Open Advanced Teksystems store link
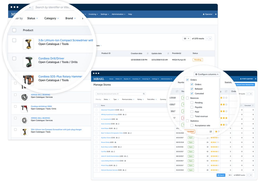Image resolution: width=259 pixels, height=184 pixels. pyautogui.click(x=108, y=110)
